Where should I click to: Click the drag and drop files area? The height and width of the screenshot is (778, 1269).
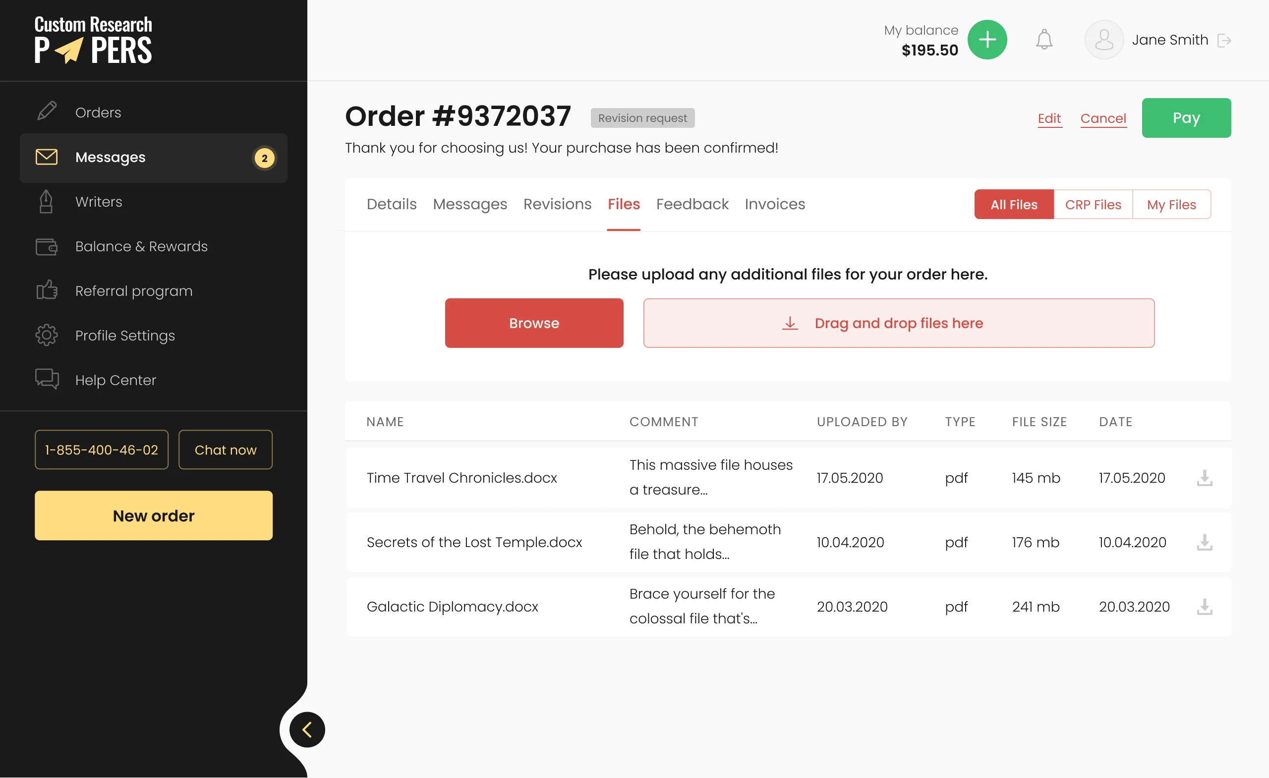point(898,323)
